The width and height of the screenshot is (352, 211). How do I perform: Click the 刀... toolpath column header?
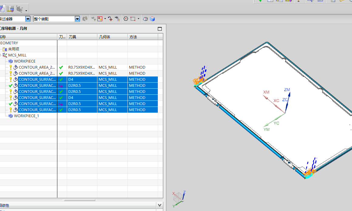(62, 37)
